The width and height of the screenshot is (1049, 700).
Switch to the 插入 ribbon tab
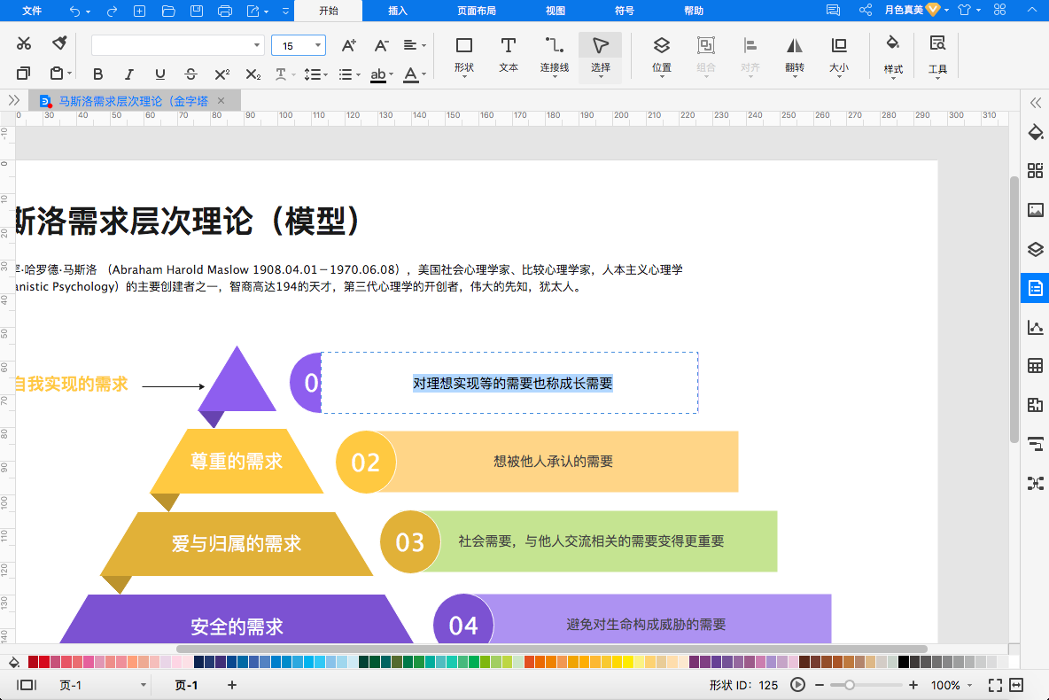tap(398, 11)
